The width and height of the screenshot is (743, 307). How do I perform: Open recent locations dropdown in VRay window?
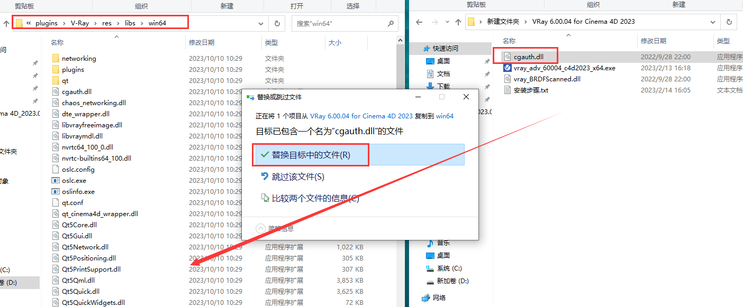pos(447,22)
